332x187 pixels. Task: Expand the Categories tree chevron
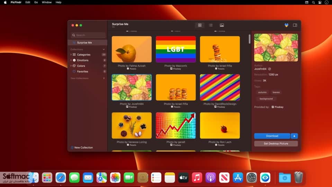tap(71, 55)
